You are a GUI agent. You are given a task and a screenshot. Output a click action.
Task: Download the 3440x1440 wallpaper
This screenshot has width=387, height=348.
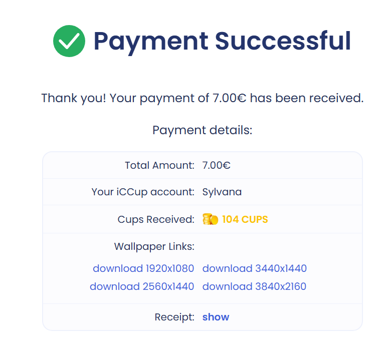(x=255, y=268)
